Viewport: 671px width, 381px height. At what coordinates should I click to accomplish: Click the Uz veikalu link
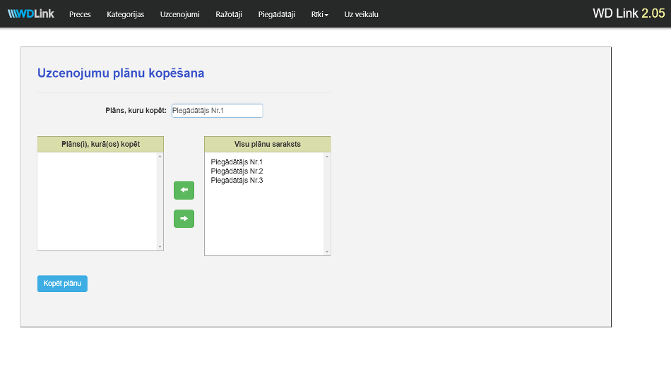click(x=361, y=14)
